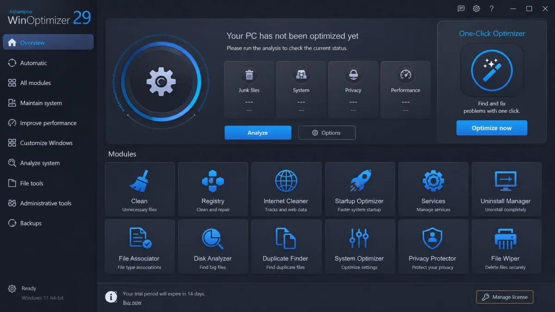This screenshot has width=555, height=312.
Task: Click the Privacy category icon
Action: pyautogui.click(x=353, y=75)
